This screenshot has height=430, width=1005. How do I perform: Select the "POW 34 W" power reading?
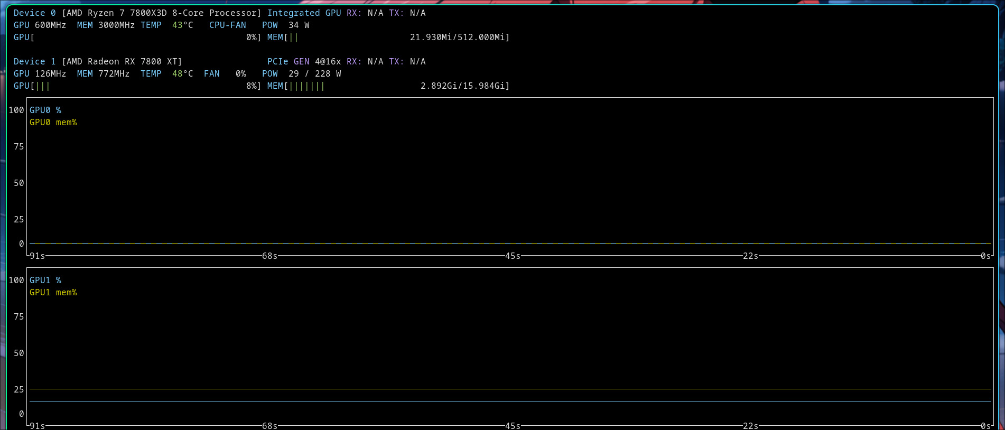tap(286, 25)
